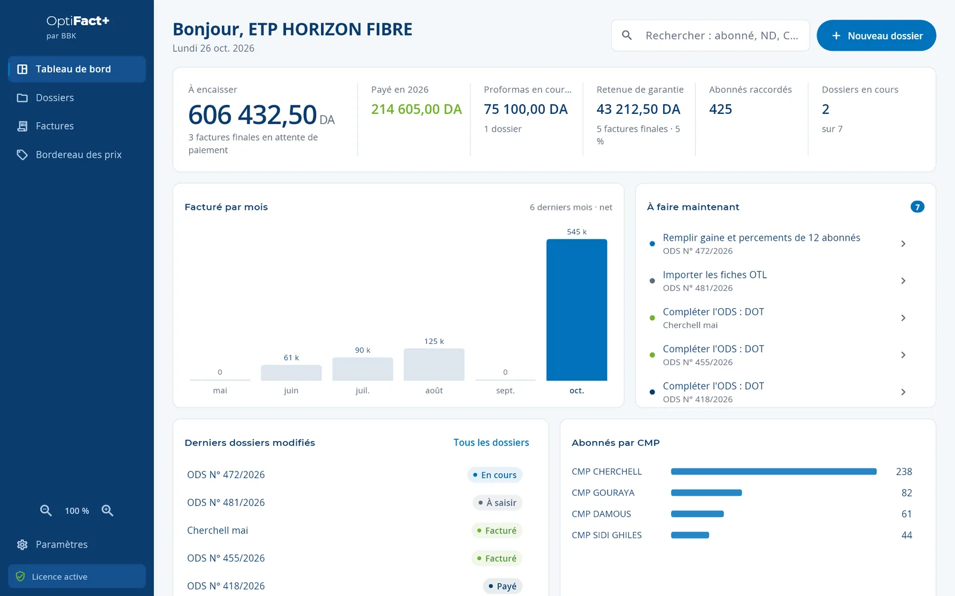Click the Bordereau des prix tag icon
The image size is (955, 596).
[22, 155]
